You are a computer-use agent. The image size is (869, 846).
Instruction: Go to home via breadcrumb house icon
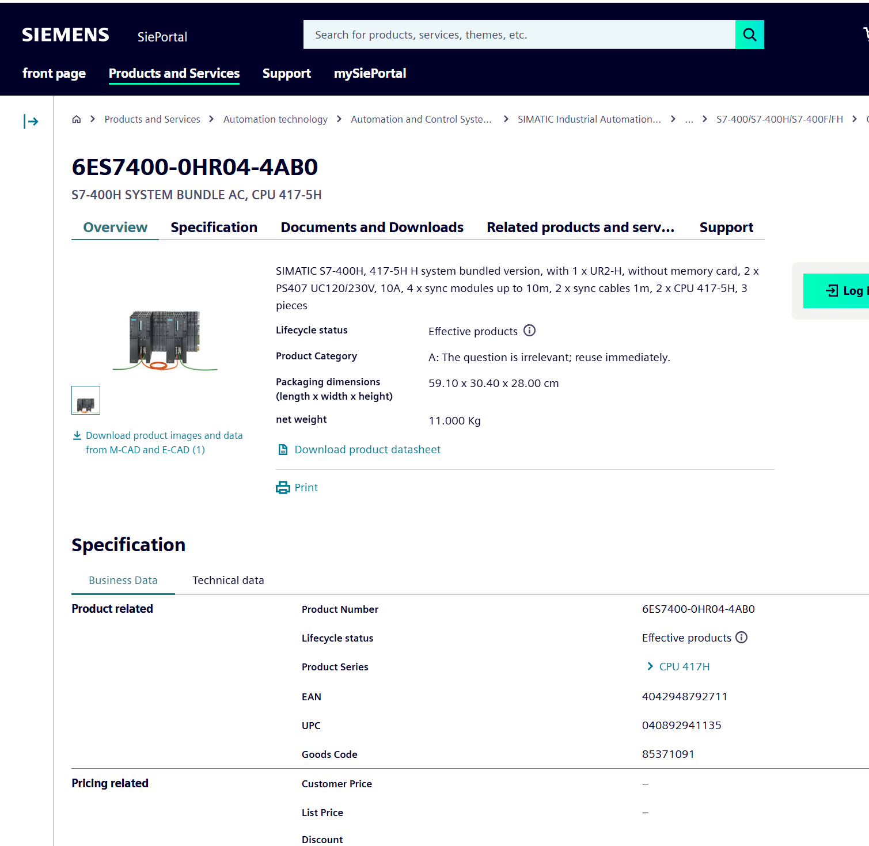point(76,119)
